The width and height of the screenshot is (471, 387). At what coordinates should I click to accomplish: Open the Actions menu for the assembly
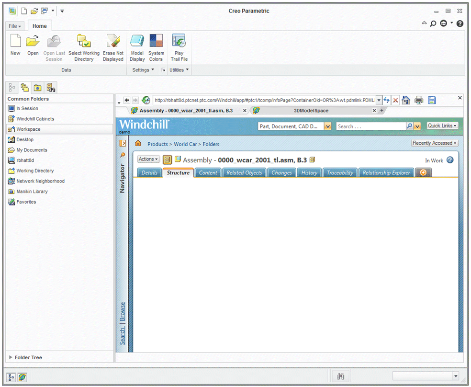coord(148,159)
